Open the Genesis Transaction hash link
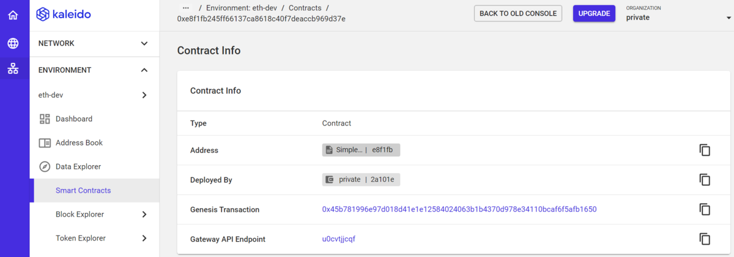The image size is (734, 257). click(x=459, y=209)
